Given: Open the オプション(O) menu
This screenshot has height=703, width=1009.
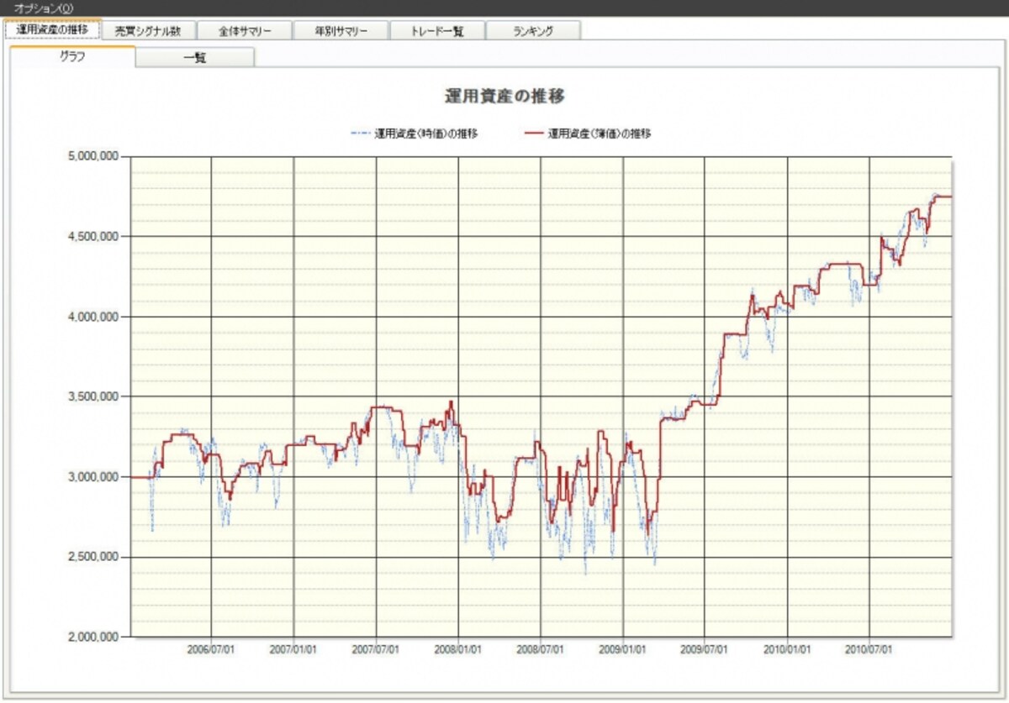Looking at the screenshot, I should (x=44, y=8).
